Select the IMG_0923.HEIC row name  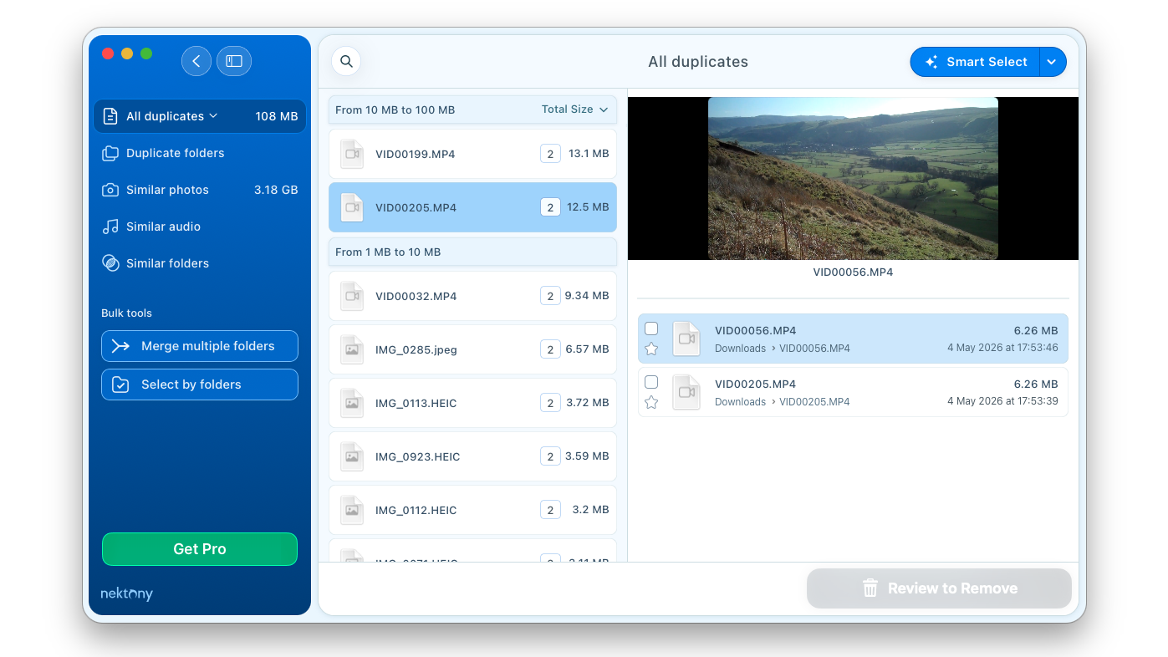tap(417, 456)
